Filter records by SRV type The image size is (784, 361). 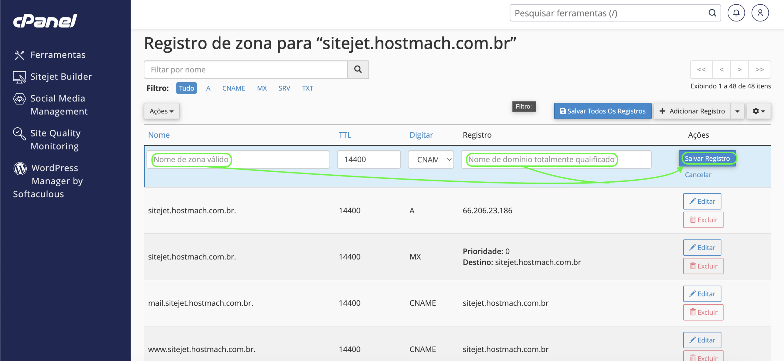pos(284,88)
